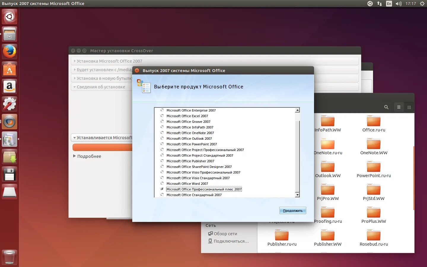
Task: Click Подключиться… in Files sidebar
Action: (x=229, y=241)
